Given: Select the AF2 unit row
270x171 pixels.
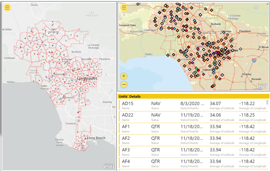Looking at the screenshot, I should pos(193,140).
